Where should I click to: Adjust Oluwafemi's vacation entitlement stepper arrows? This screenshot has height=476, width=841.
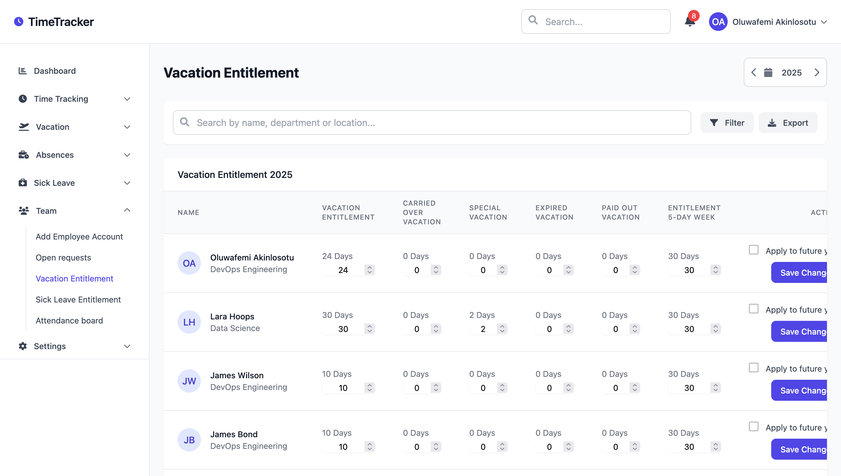click(x=369, y=270)
